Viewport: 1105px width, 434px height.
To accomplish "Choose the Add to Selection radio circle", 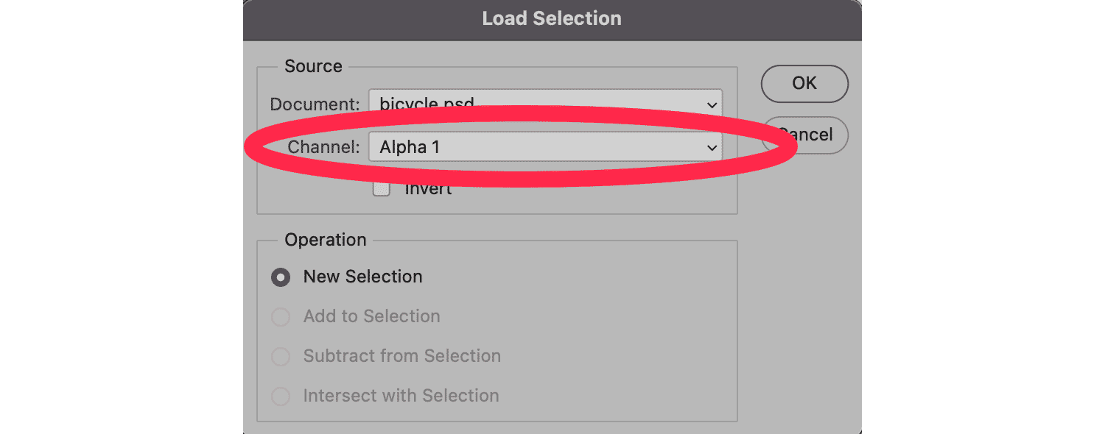I will click(281, 317).
